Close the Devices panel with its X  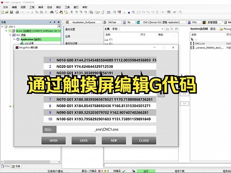tap(59, 22)
